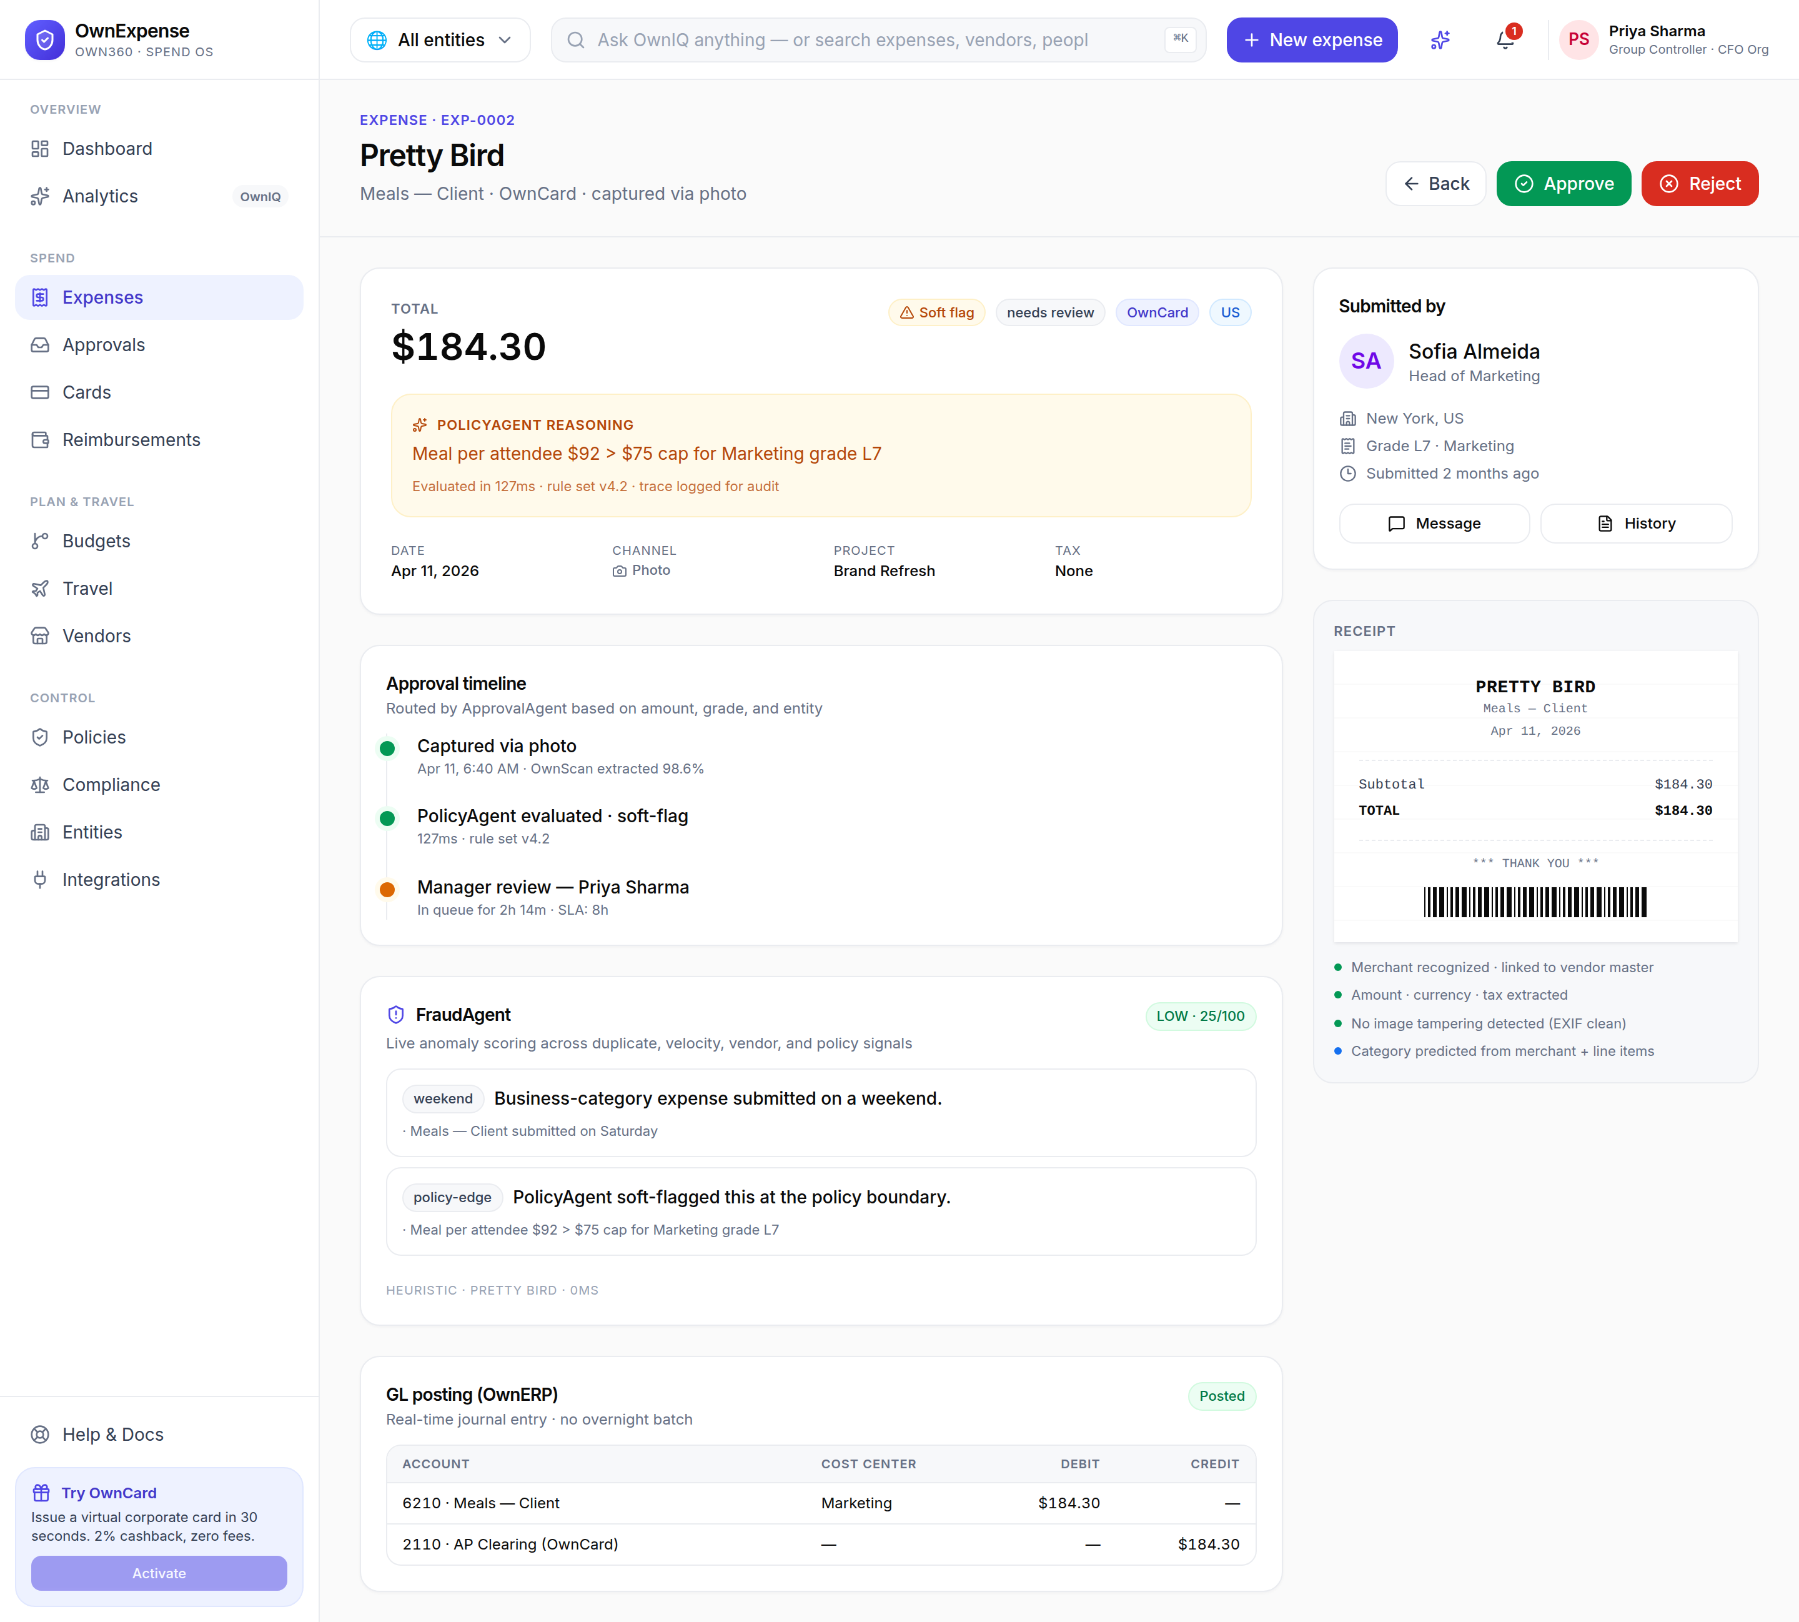
Task: Open the Policies shield icon
Action: click(40, 737)
